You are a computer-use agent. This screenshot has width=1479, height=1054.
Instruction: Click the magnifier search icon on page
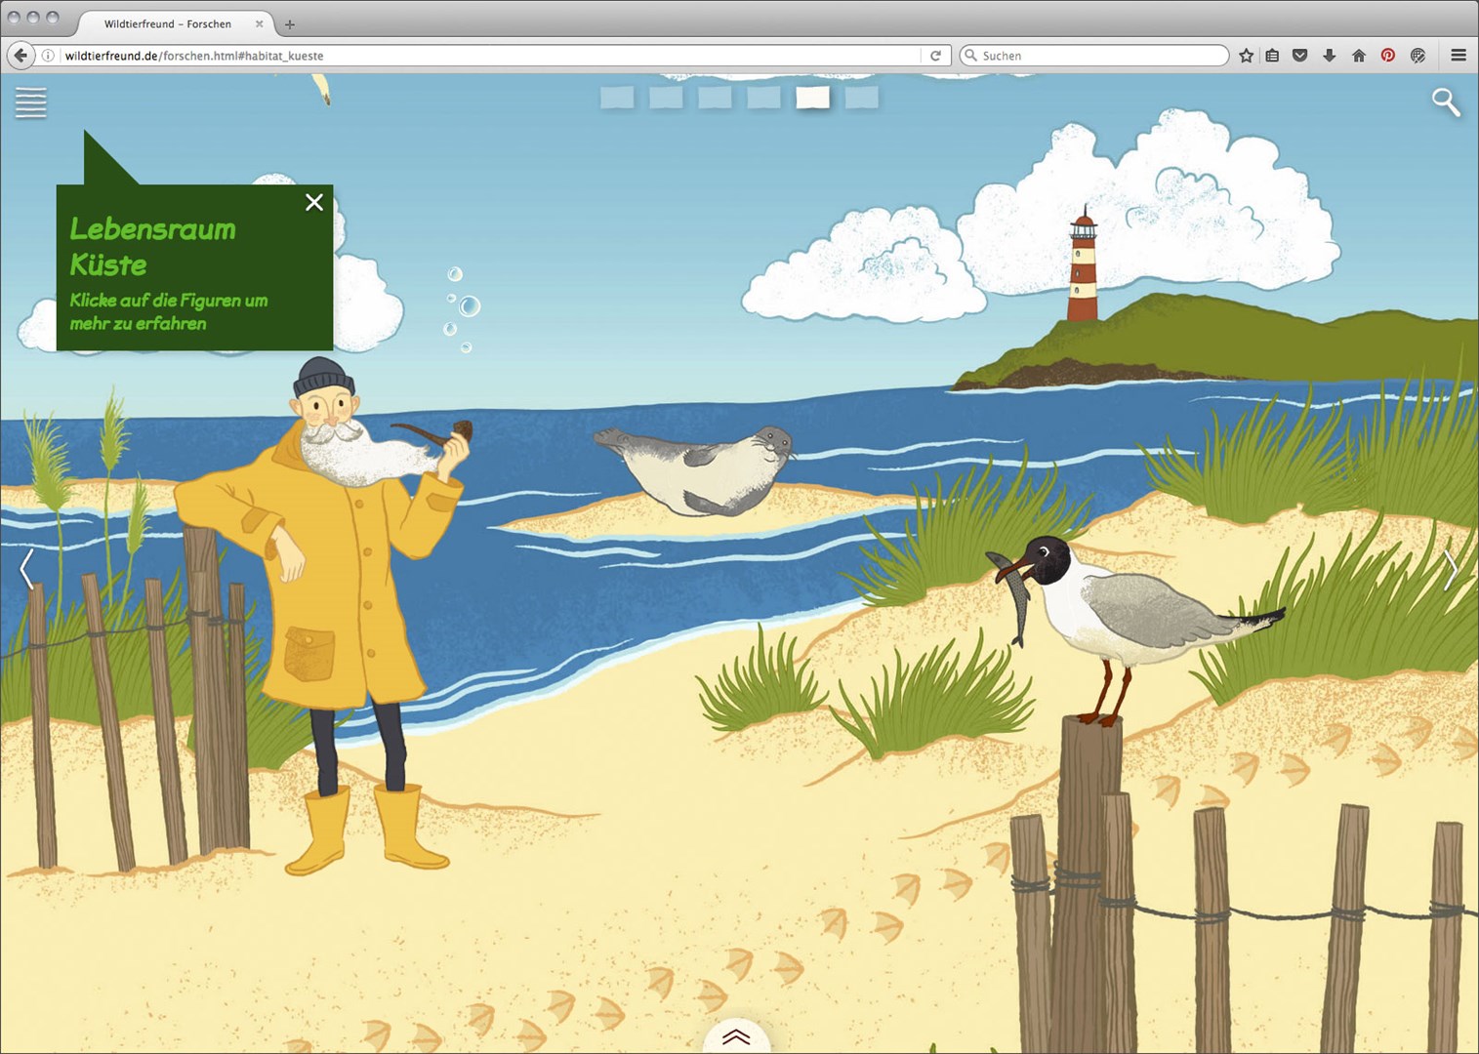(1445, 101)
